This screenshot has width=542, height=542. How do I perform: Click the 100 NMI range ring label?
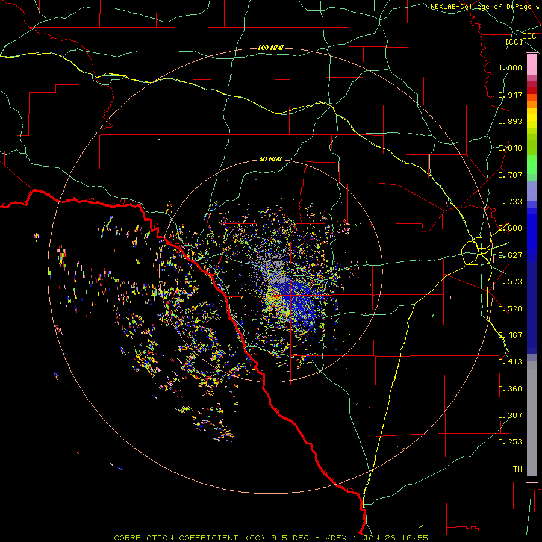pos(270,48)
